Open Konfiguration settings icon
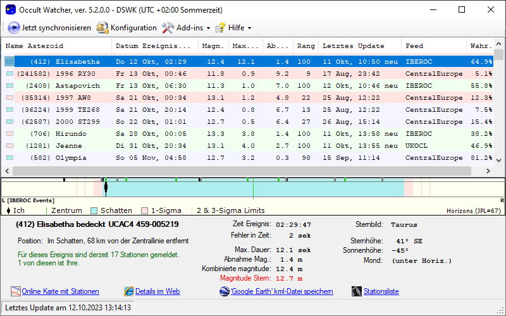Screen dimensions: 506x316 coord(102,28)
